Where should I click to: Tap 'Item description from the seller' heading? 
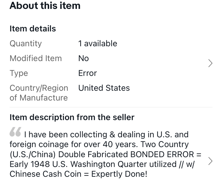[x=72, y=117]
